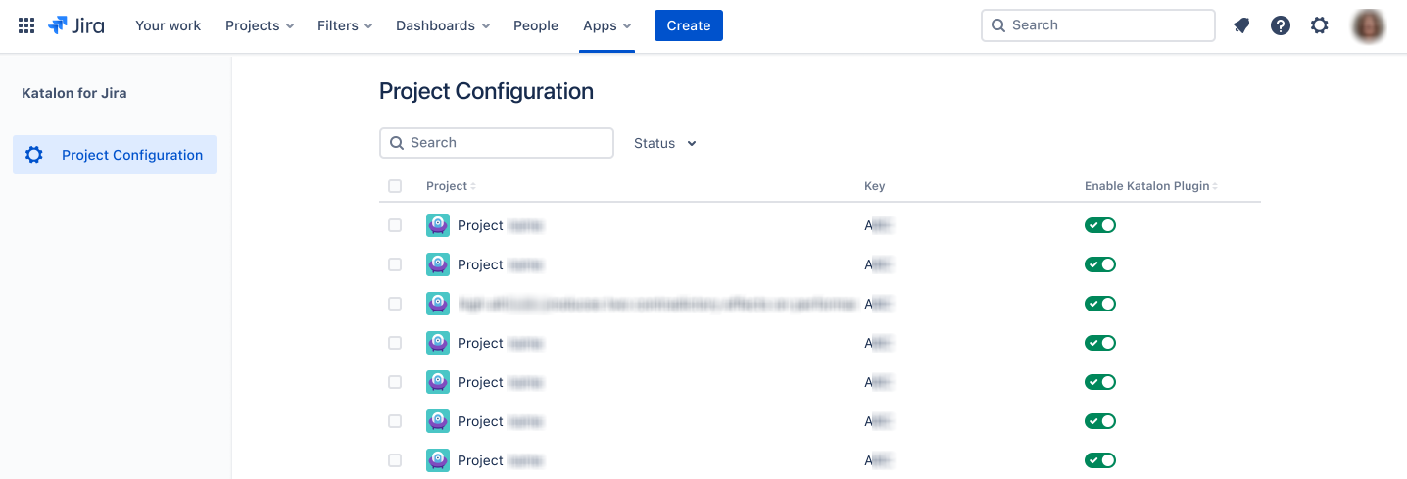Open the Apps menu
Screen dimensions: 1407x479
tap(607, 25)
